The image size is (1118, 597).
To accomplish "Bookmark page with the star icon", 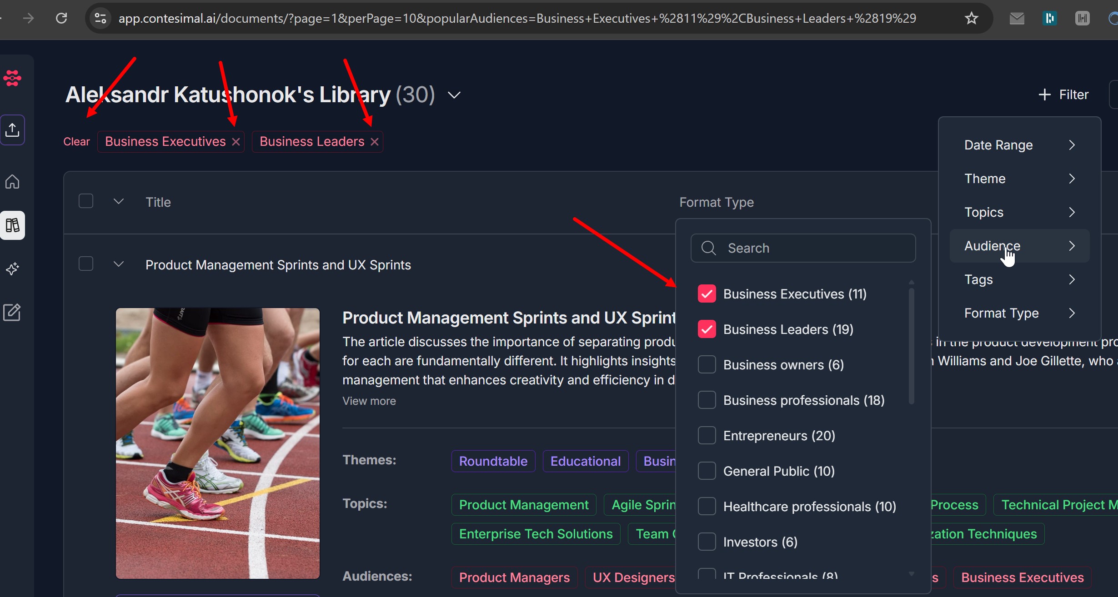I will (x=971, y=18).
